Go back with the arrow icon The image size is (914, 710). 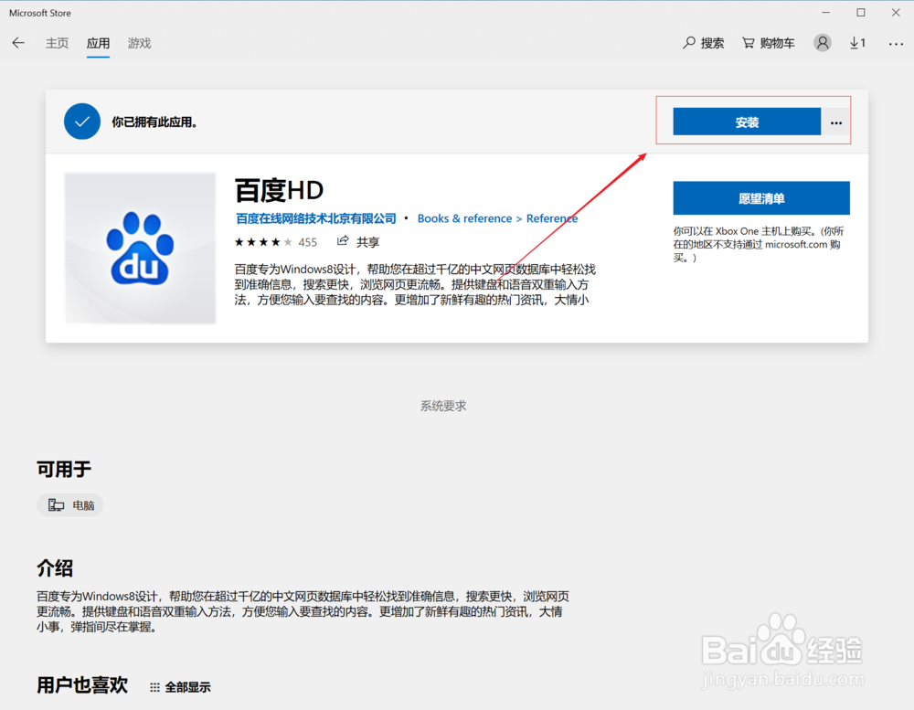[x=18, y=43]
